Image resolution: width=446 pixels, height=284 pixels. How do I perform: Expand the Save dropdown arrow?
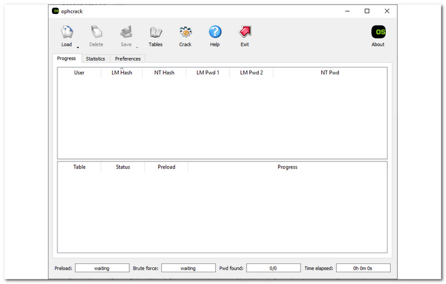(137, 48)
